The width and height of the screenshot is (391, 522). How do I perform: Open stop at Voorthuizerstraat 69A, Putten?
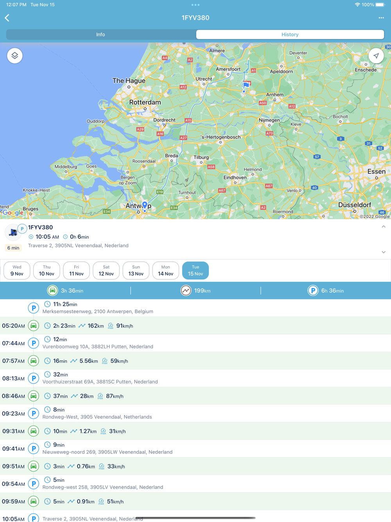click(195, 378)
